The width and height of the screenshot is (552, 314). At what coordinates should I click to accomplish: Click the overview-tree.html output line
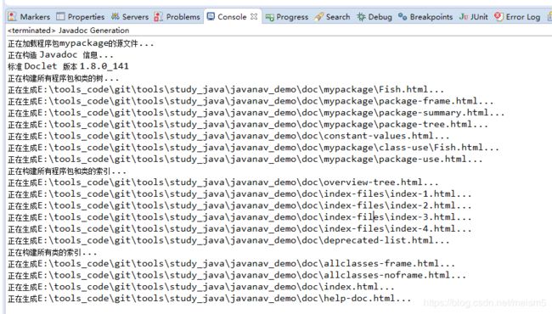[x=223, y=182]
